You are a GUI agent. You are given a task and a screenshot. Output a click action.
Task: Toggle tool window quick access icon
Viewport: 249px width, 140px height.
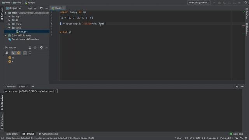click(x=2, y=138)
